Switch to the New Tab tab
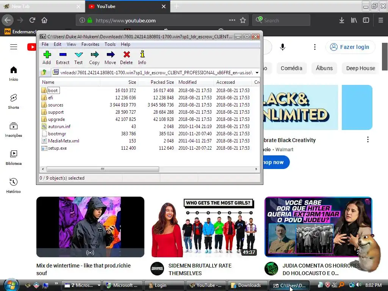The image size is (388, 291). (x=42, y=6)
